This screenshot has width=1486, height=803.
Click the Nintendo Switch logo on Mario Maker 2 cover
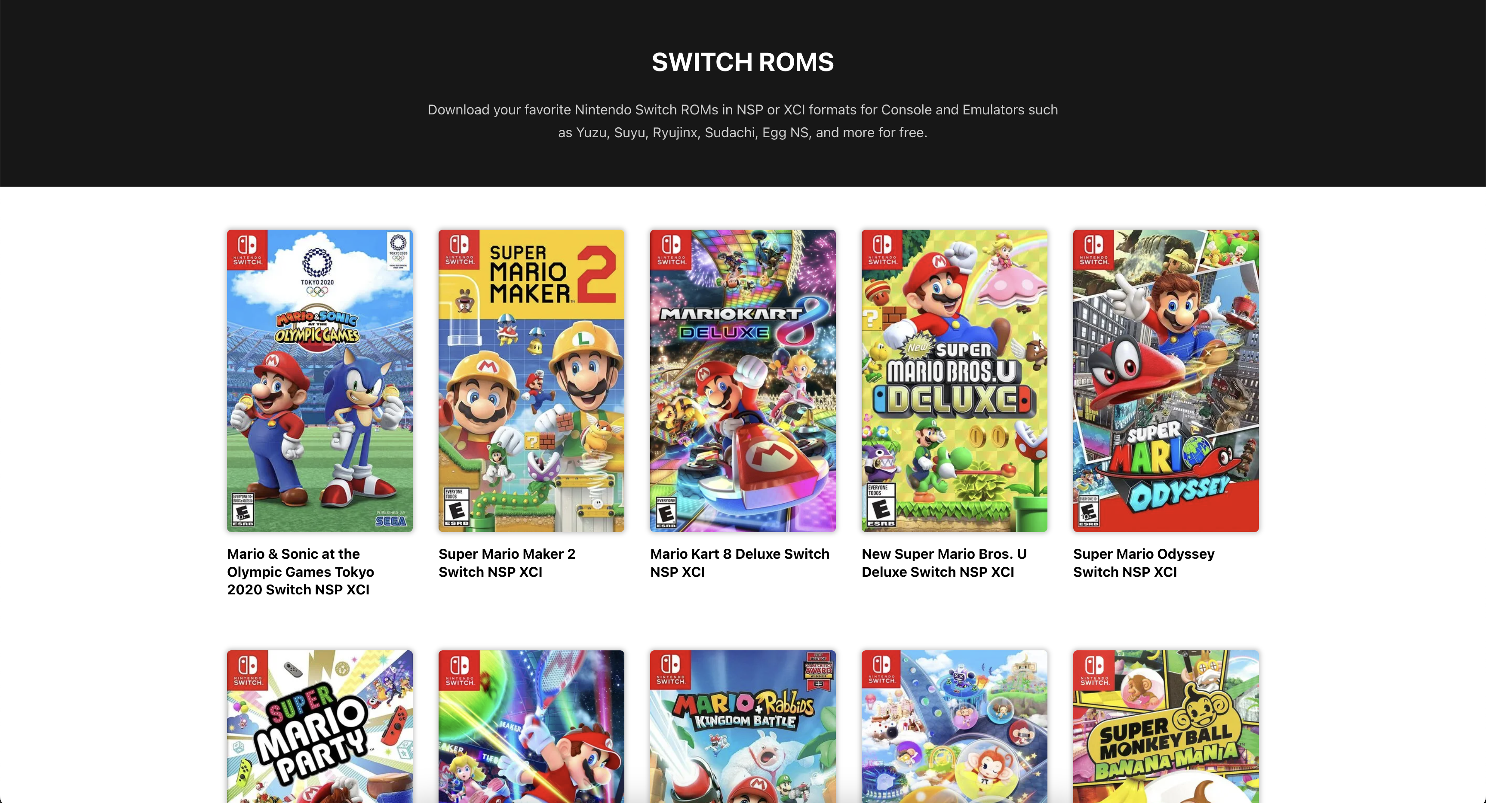pos(460,250)
